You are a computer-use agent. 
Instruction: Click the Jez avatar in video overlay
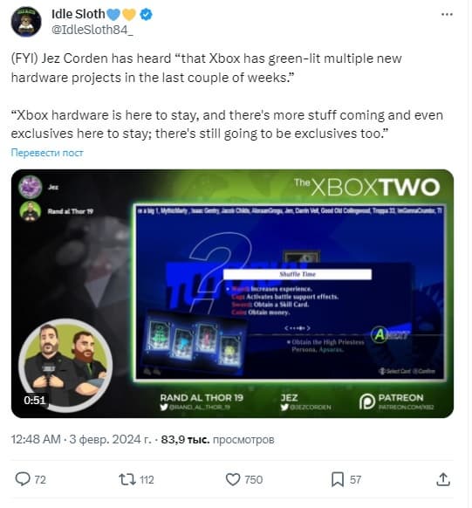(31, 187)
